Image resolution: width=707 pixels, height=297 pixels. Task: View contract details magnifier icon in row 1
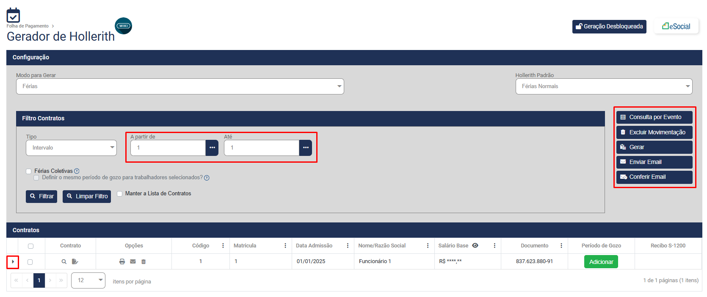(64, 262)
